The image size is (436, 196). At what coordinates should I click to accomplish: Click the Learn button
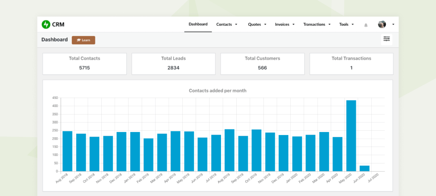(x=83, y=40)
